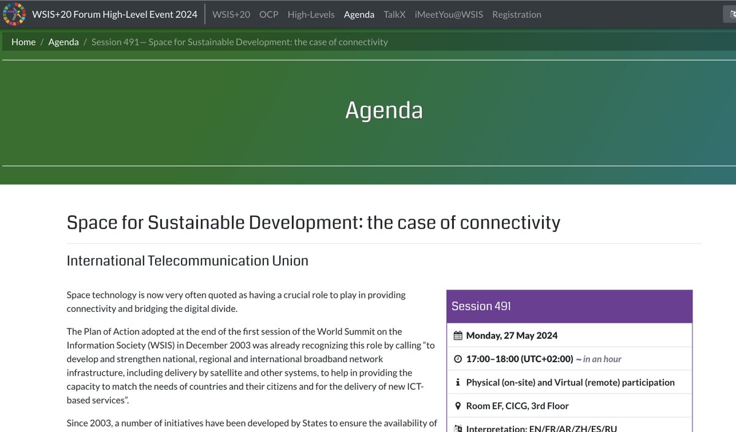Image resolution: width=736 pixels, height=432 pixels.
Task: Open the iMeetYou@WSIS menu item
Action: click(x=449, y=14)
